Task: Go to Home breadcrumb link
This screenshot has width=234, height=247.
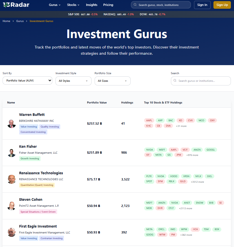Action: pos(6,21)
